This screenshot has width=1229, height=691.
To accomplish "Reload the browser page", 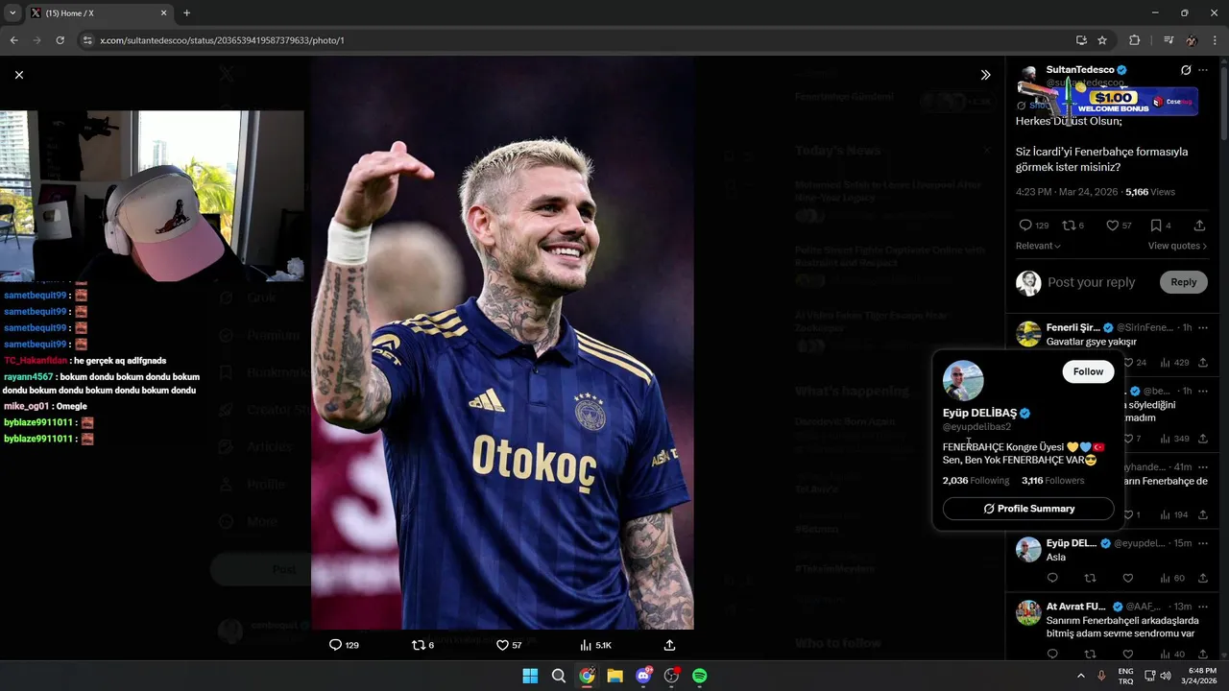I will point(60,40).
